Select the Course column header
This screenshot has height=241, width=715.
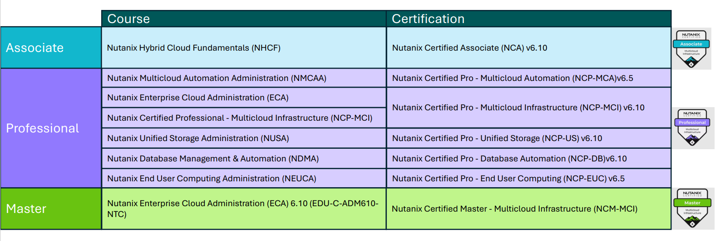tap(128, 19)
